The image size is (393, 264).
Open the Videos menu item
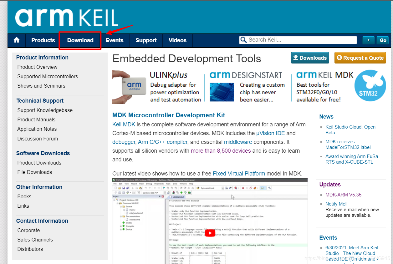pos(177,40)
